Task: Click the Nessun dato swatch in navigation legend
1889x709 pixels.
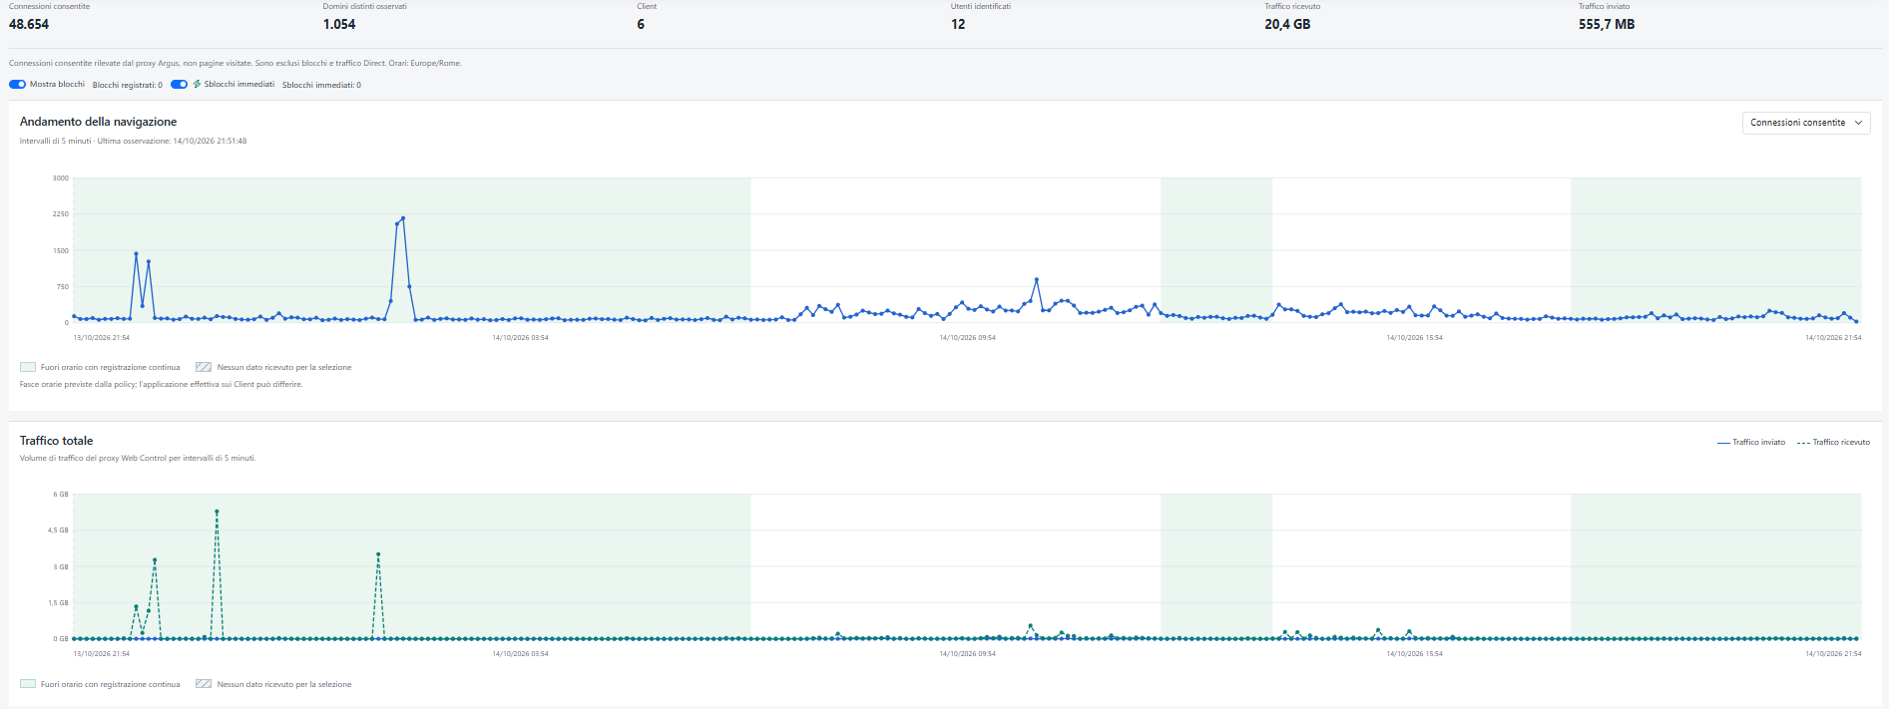Action: (x=204, y=367)
